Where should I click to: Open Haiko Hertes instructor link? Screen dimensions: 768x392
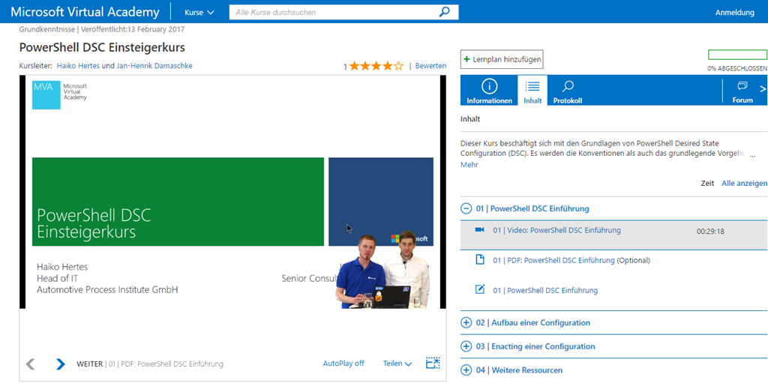tap(78, 66)
